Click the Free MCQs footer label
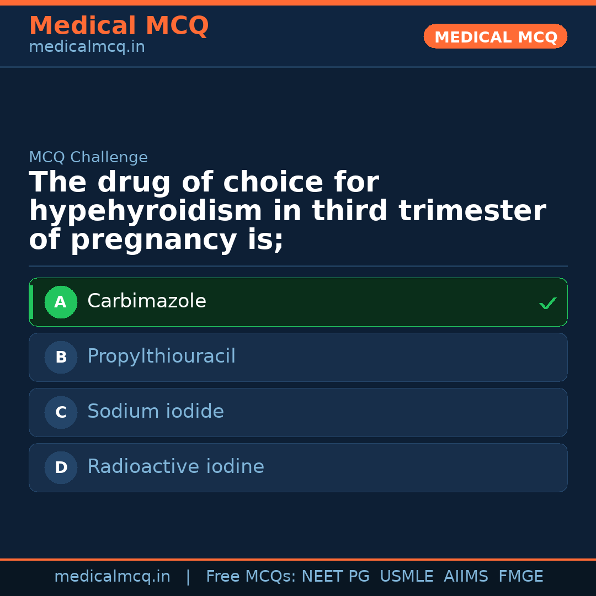 coord(251,577)
